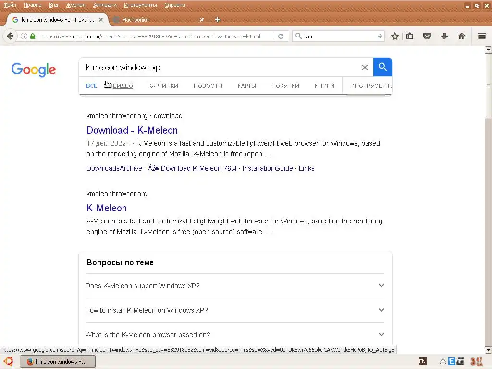Open the Инструменты menu
Image resolution: width=492 pixels, height=369 pixels.
pos(140,5)
